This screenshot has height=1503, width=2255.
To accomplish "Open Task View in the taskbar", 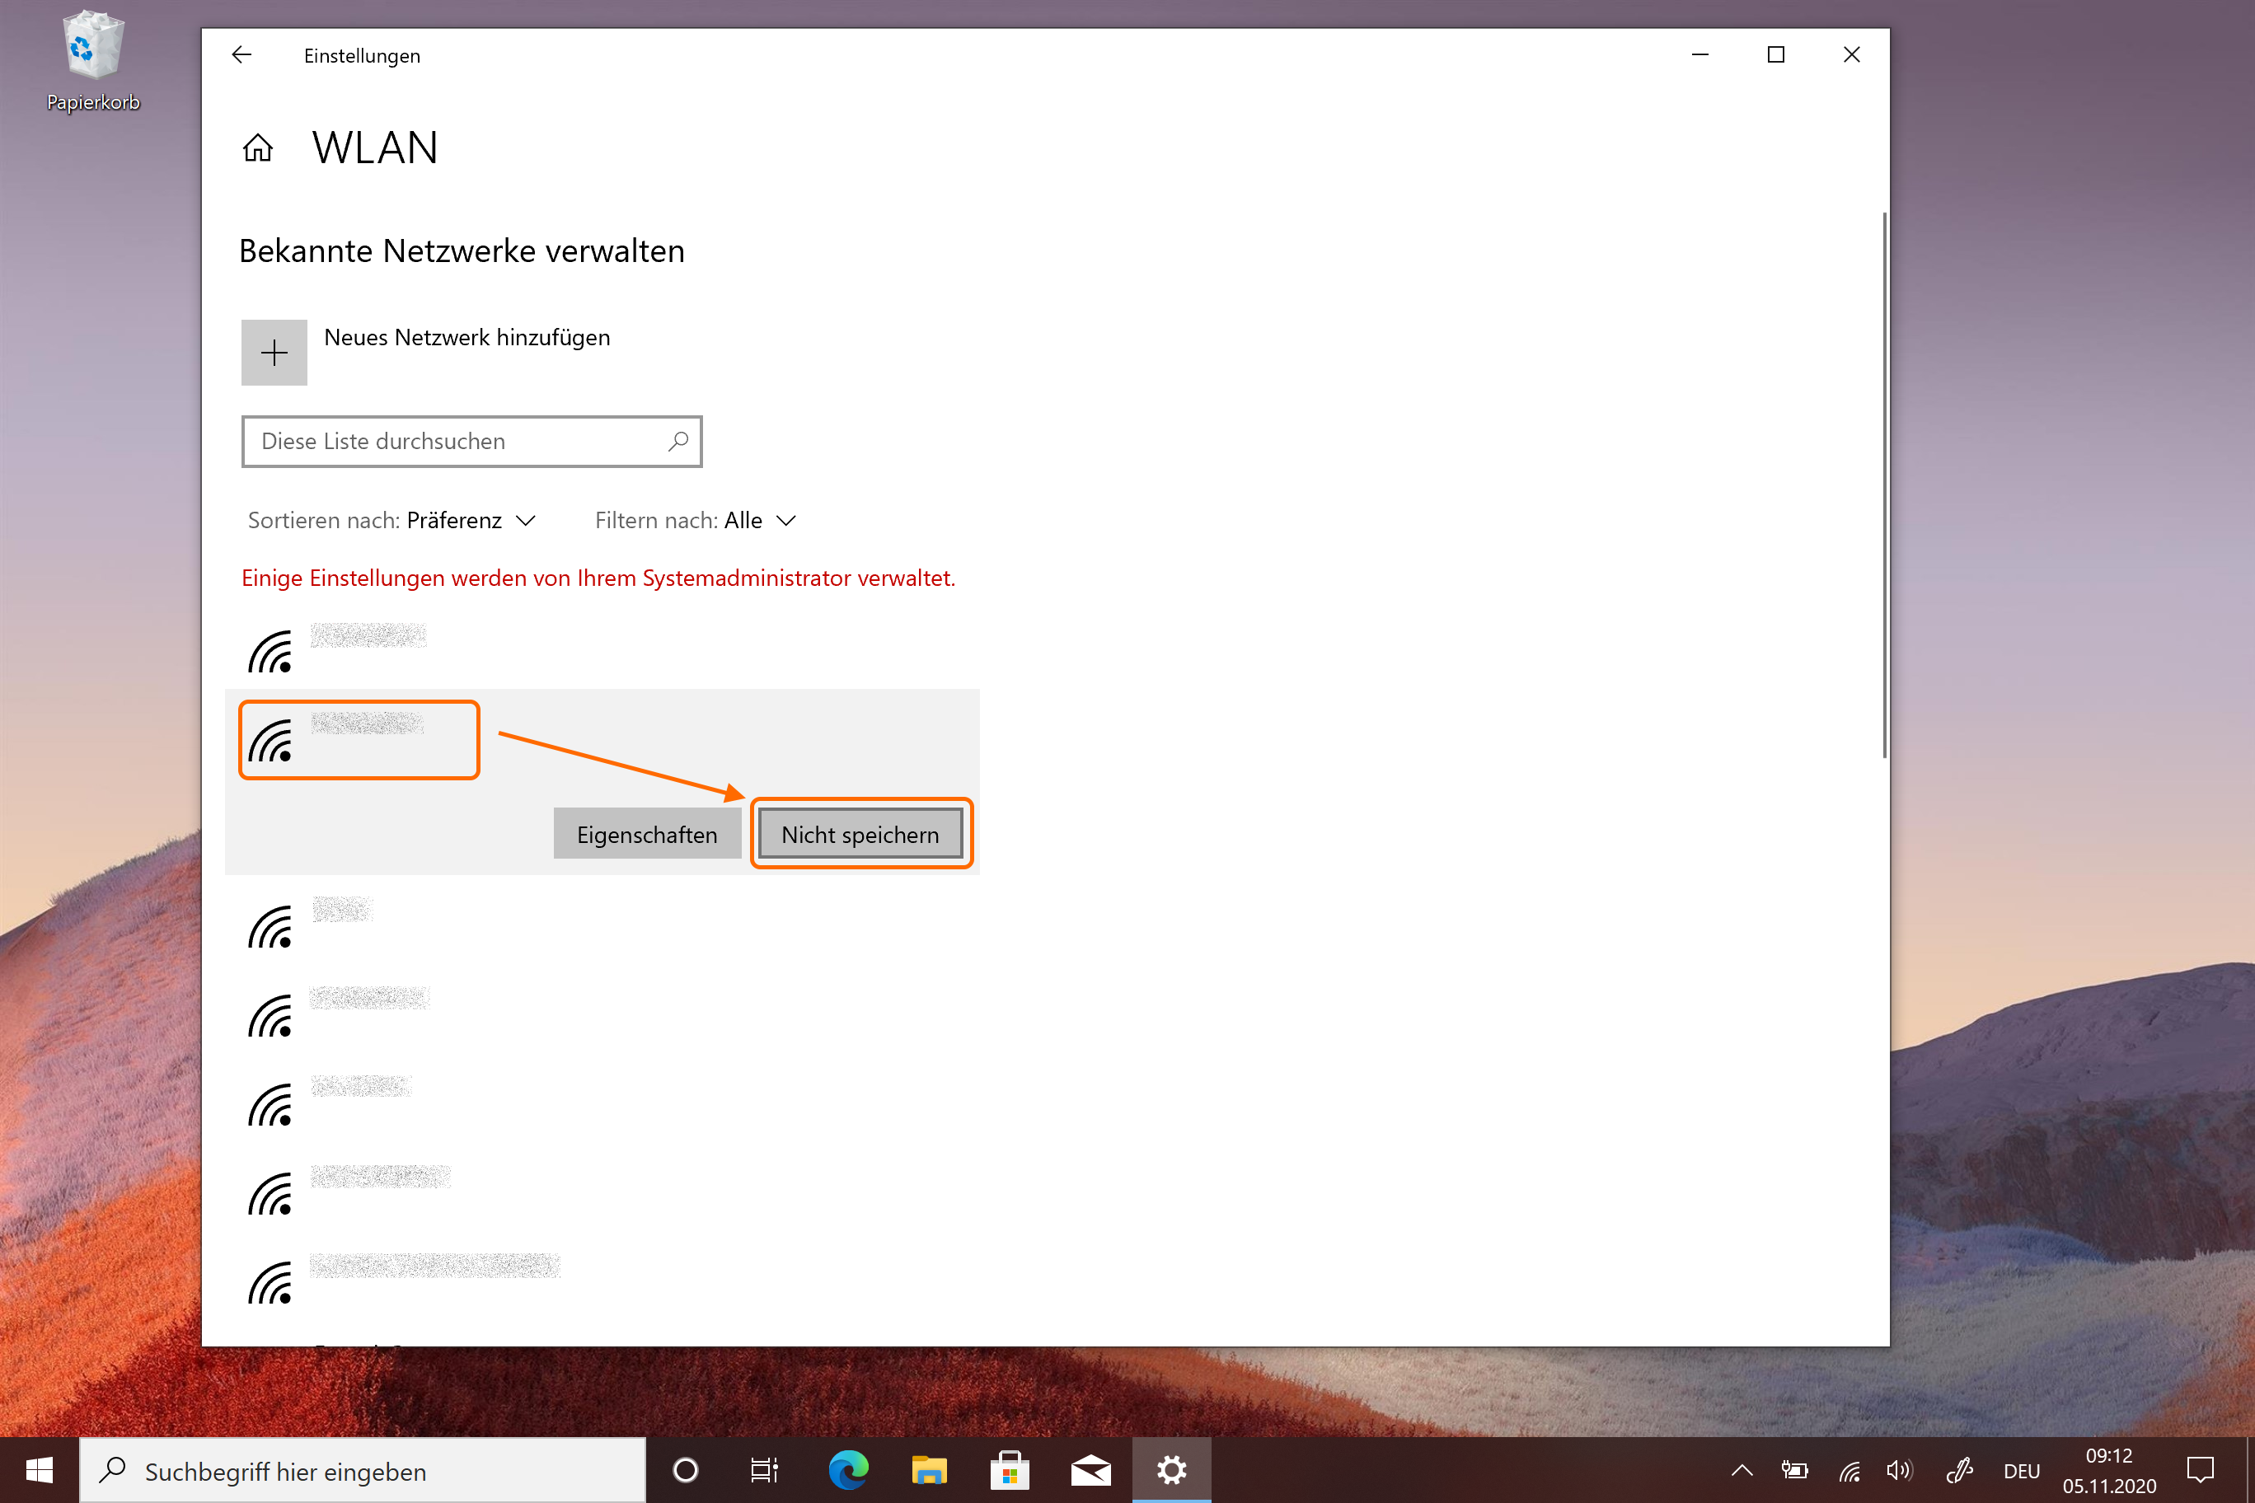I will pyautogui.click(x=764, y=1469).
